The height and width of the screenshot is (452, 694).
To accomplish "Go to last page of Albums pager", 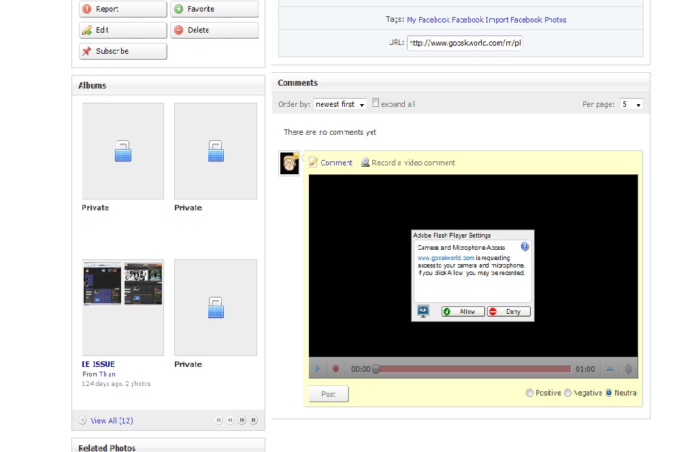I will point(253,421).
